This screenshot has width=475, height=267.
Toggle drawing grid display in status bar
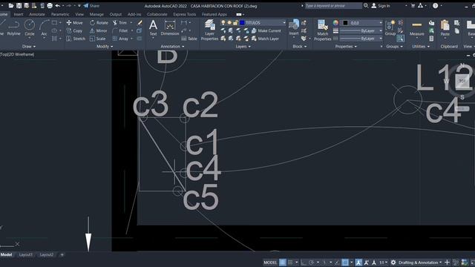pos(282,263)
